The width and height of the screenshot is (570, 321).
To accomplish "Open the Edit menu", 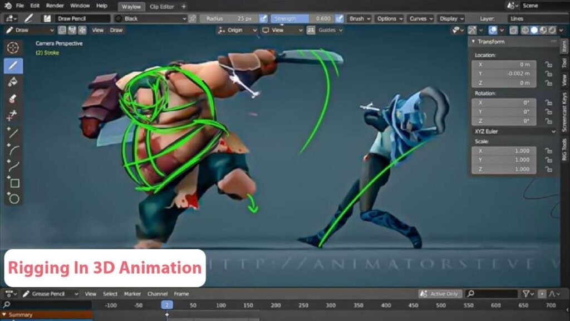I will coord(35,6).
